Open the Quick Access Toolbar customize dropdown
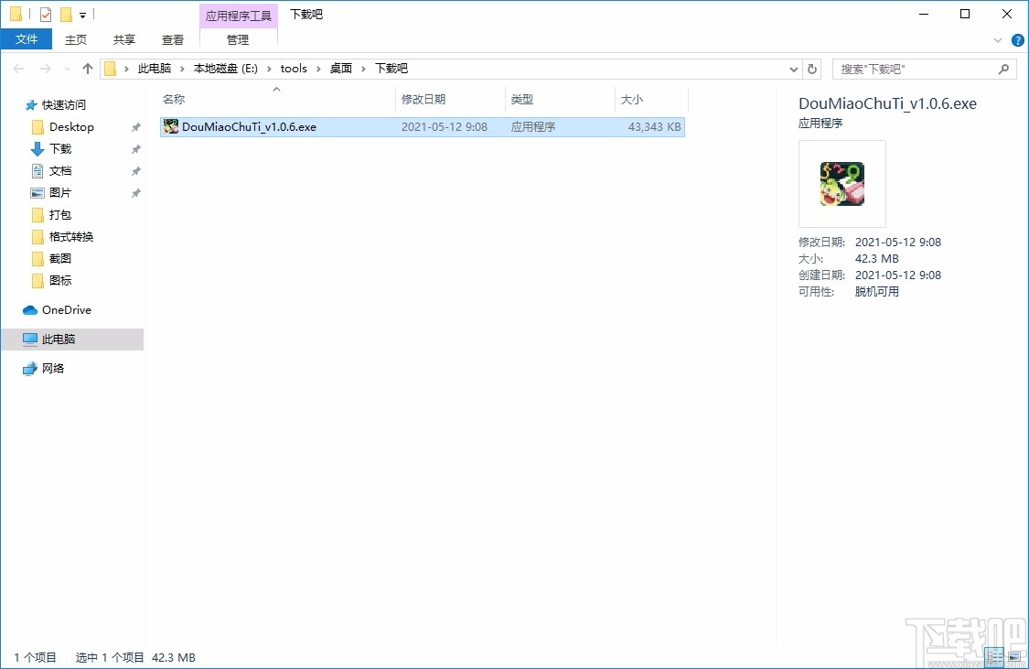 pos(84,14)
